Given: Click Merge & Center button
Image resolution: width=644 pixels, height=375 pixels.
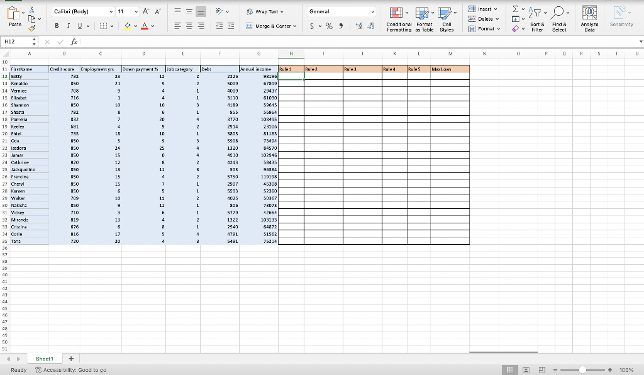Looking at the screenshot, I should (x=271, y=26).
